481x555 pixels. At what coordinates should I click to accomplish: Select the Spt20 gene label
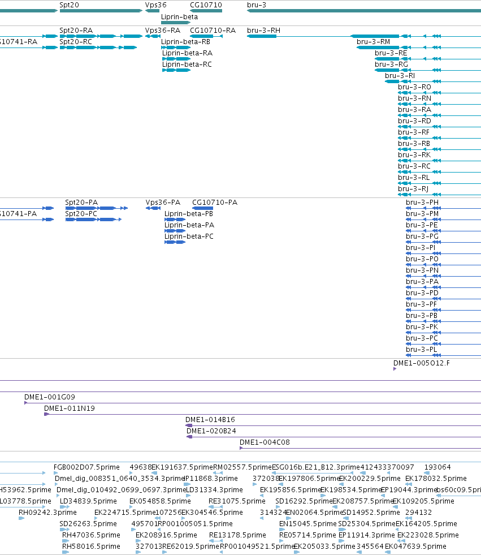coord(69,5)
